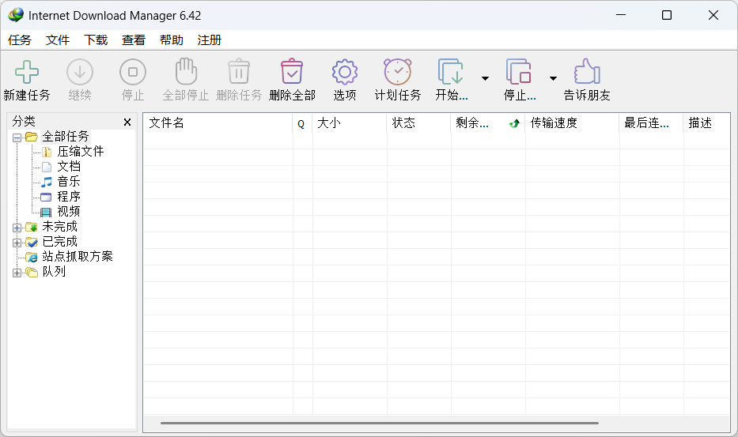The image size is (738, 437).
Task: Click the 告诉朋友 thumbs-up icon
Action: (587, 73)
